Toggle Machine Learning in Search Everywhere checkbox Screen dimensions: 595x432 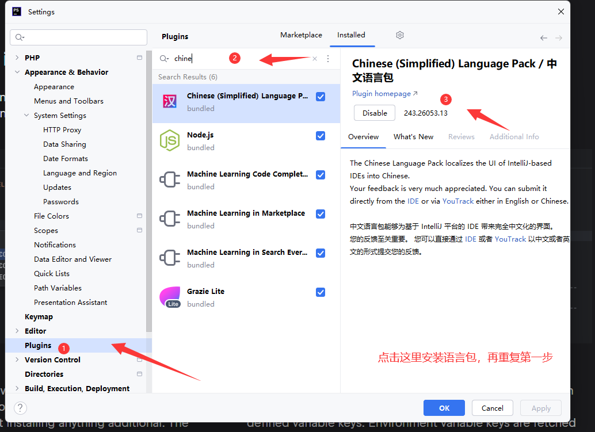click(x=321, y=253)
